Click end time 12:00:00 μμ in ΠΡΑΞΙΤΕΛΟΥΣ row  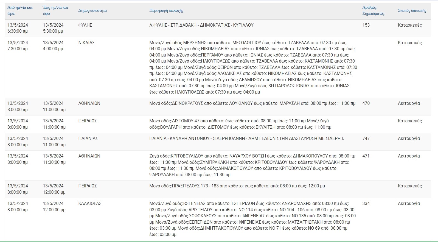click(x=54, y=189)
